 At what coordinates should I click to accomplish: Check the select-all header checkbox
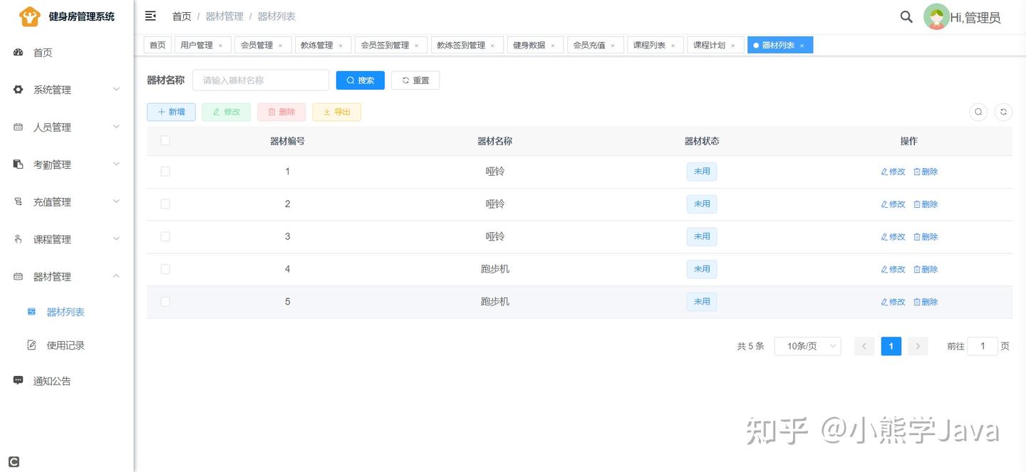[165, 140]
